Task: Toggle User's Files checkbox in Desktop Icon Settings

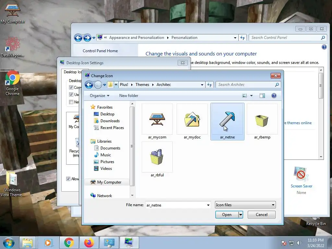Action: pos(71,94)
